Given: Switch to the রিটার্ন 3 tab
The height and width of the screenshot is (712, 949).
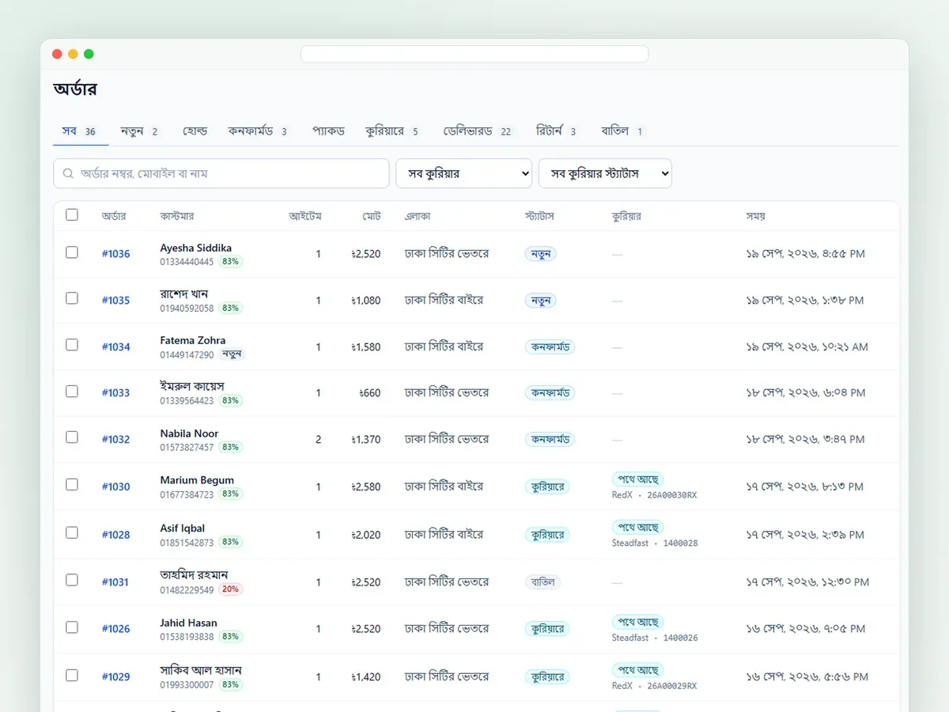Looking at the screenshot, I should coord(558,131).
